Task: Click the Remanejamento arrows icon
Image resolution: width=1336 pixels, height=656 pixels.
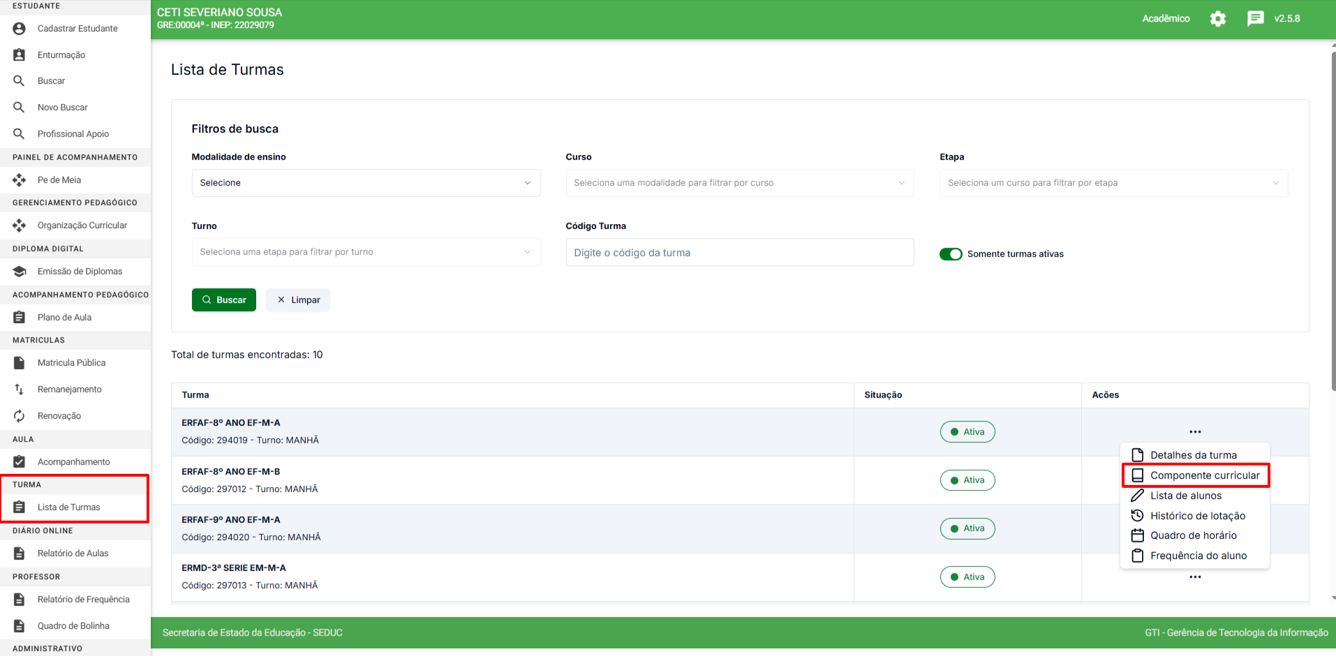Action: [20, 389]
